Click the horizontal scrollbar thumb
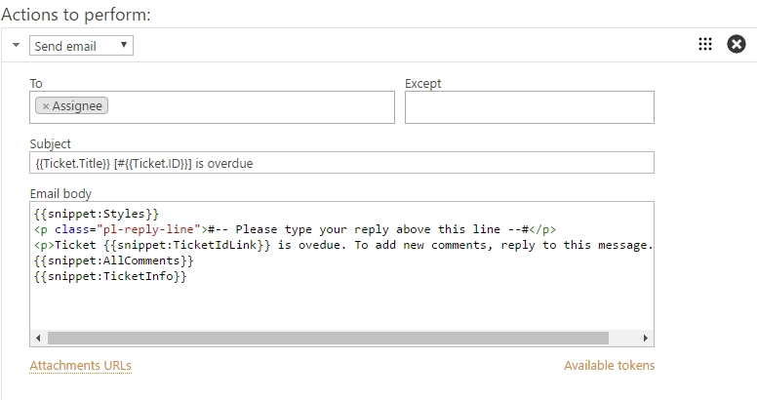The width and height of the screenshot is (757, 400). coord(329,338)
